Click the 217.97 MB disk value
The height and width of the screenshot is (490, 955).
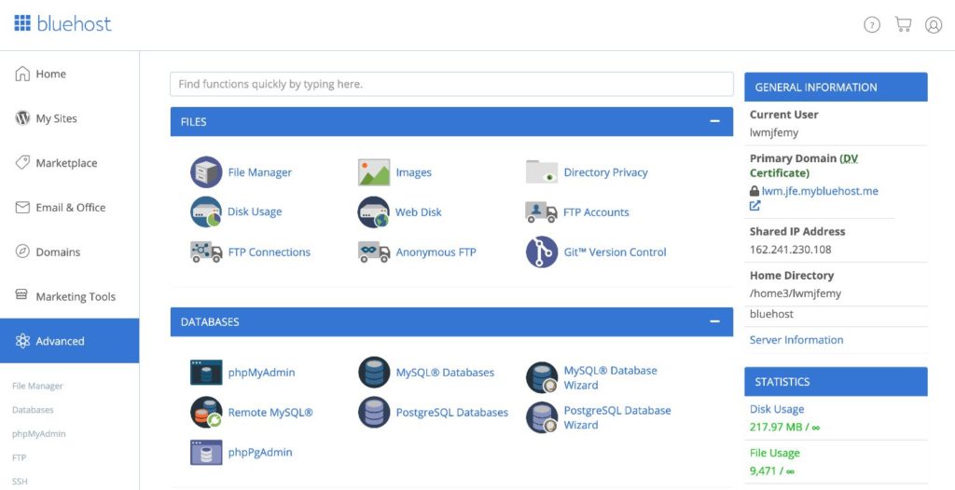click(x=776, y=428)
